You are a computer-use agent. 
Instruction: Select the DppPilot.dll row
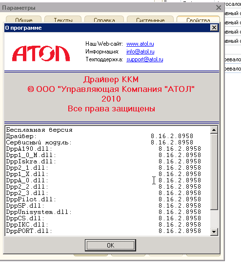pyautogui.click(x=103, y=199)
